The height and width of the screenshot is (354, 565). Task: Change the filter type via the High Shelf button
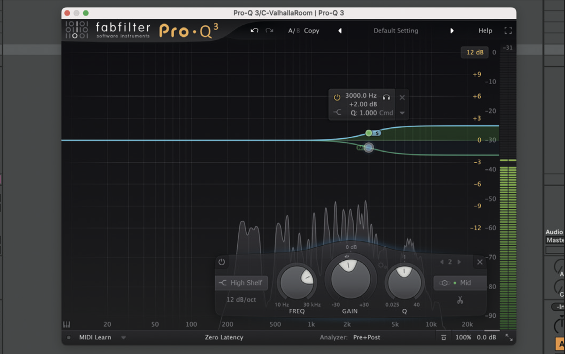click(x=241, y=283)
